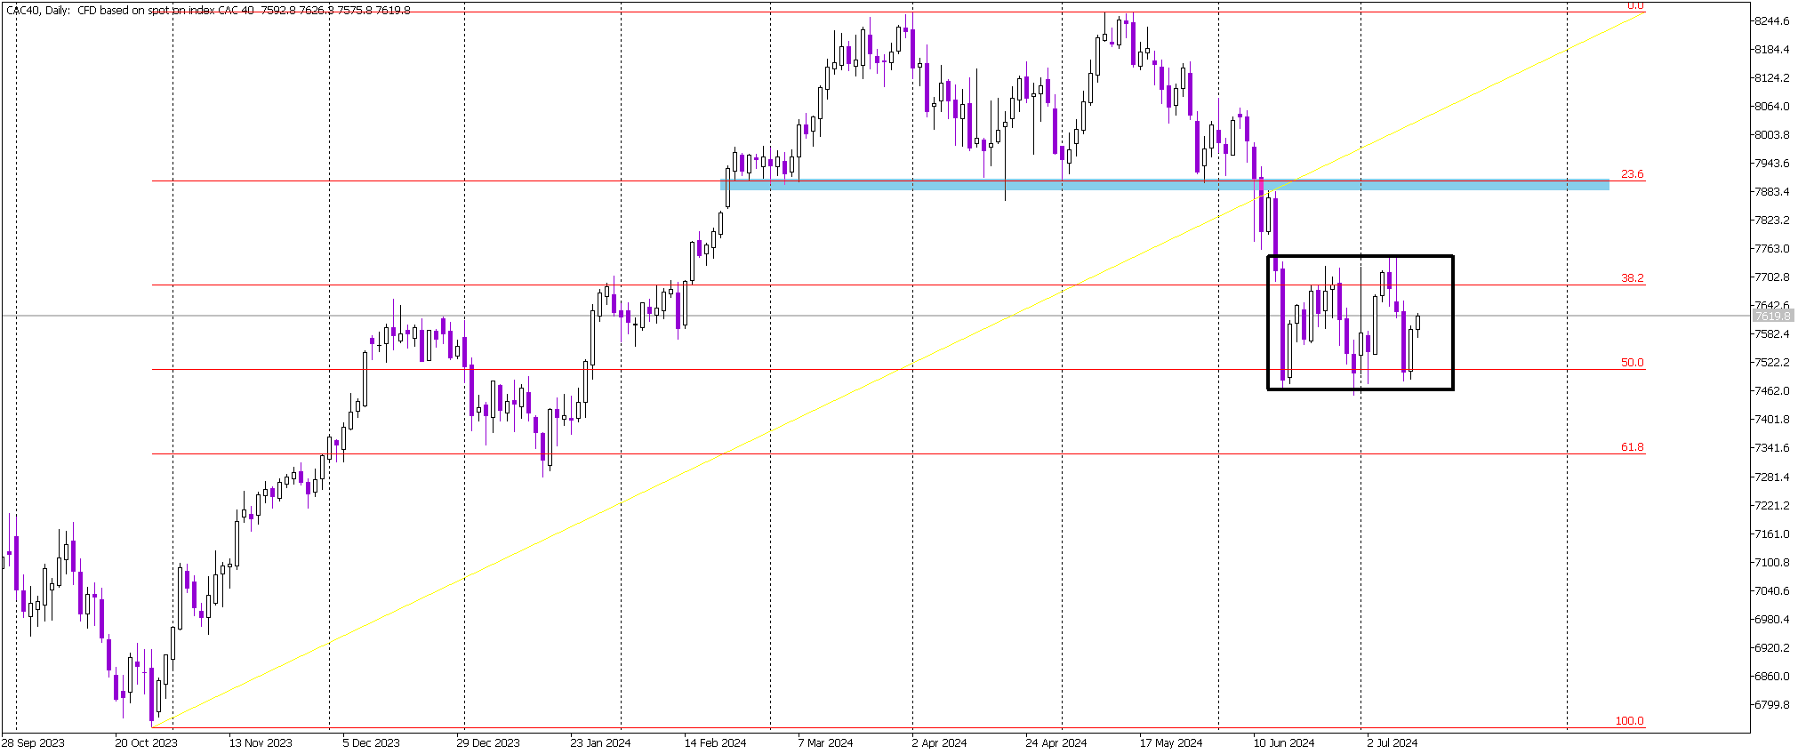The height and width of the screenshot is (754, 1806).
Task: Click the CAC40 Daily chart title text
Action: [x=208, y=11]
